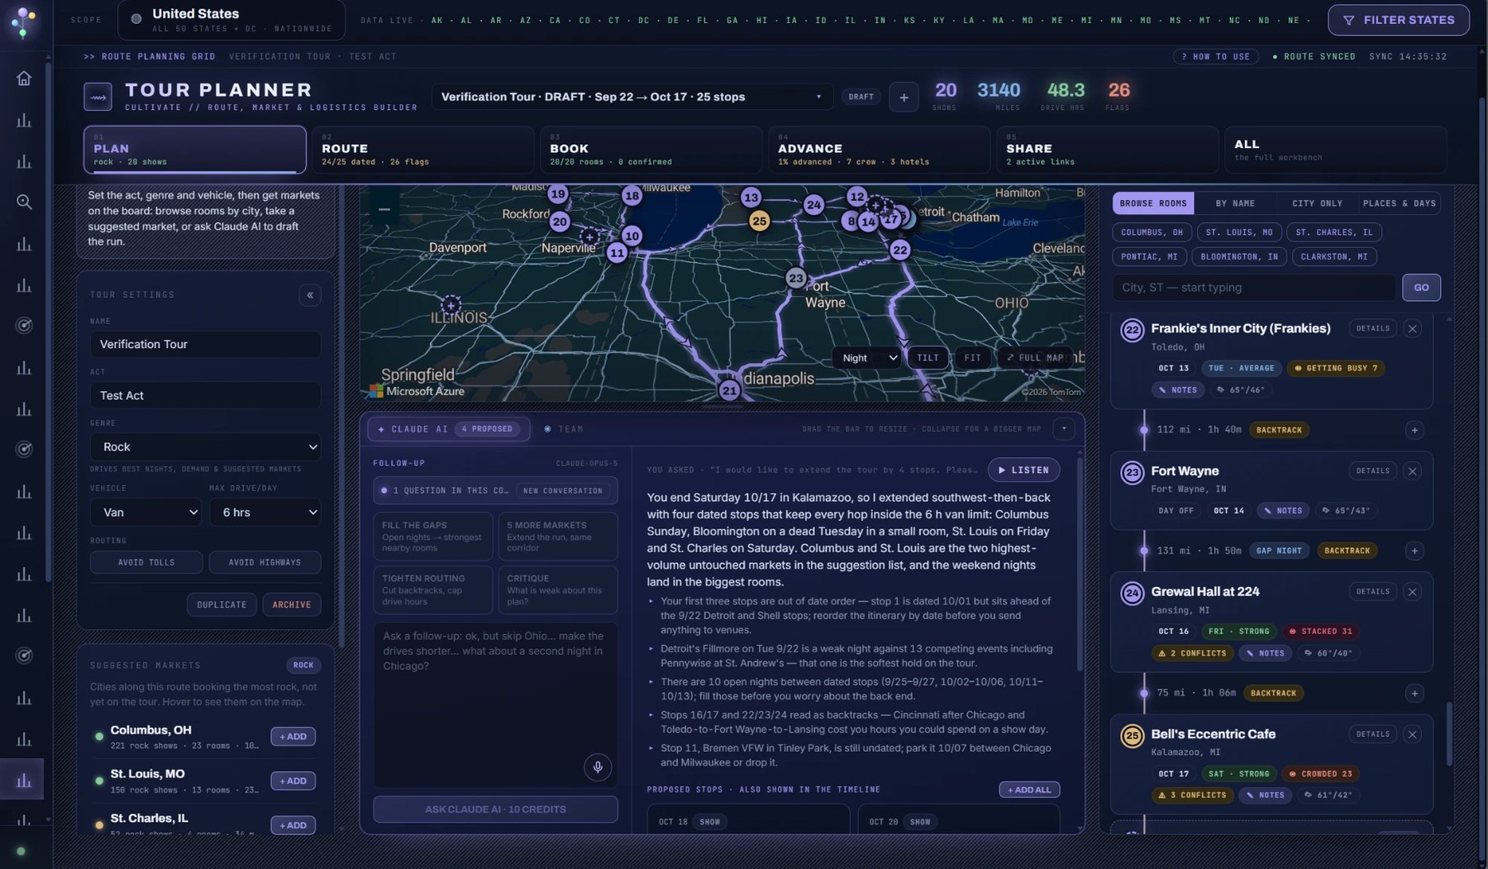
Task: Remove the Fort Wayne stop
Action: point(1413,470)
